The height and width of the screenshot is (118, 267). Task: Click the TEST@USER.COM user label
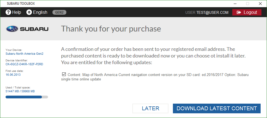(x=212, y=12)
